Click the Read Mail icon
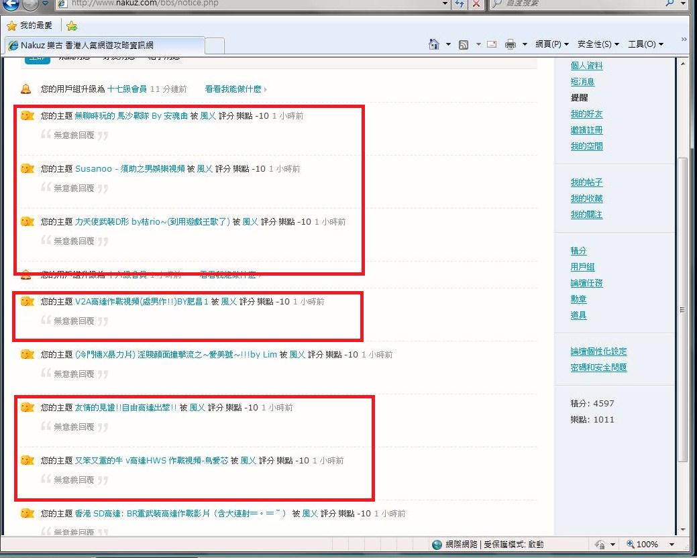The image size is (697, 558). (492, 44)
